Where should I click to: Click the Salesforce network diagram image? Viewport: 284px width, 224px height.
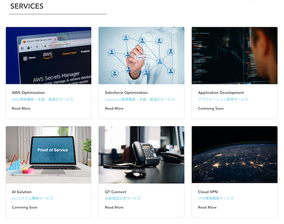tap(141, 56)
